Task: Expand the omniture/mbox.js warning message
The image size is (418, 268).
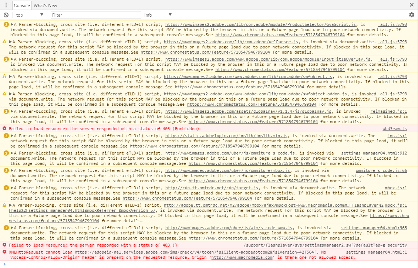Action: click(12, 170)
